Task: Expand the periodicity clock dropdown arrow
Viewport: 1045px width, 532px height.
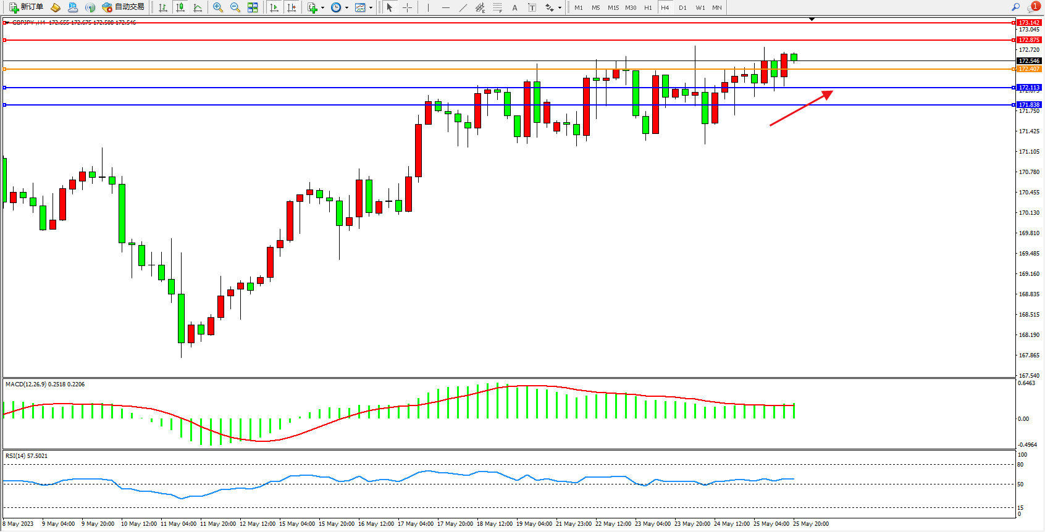Action: point(346,8)
